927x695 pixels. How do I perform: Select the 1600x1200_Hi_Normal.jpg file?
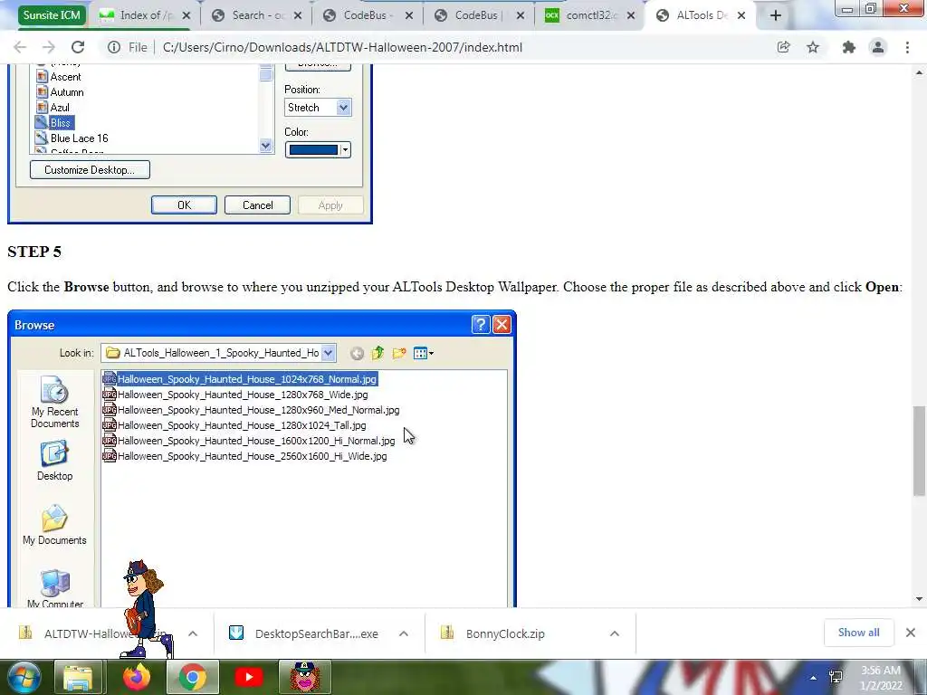click(x=249, y=441)
